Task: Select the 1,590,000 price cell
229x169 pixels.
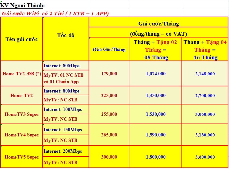Action: click(155, 135)
